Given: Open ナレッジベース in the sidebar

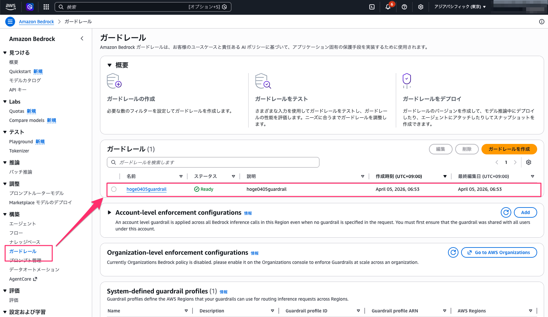Looking at the screenshot, I should pyautogui.click(x=25, y=242).
